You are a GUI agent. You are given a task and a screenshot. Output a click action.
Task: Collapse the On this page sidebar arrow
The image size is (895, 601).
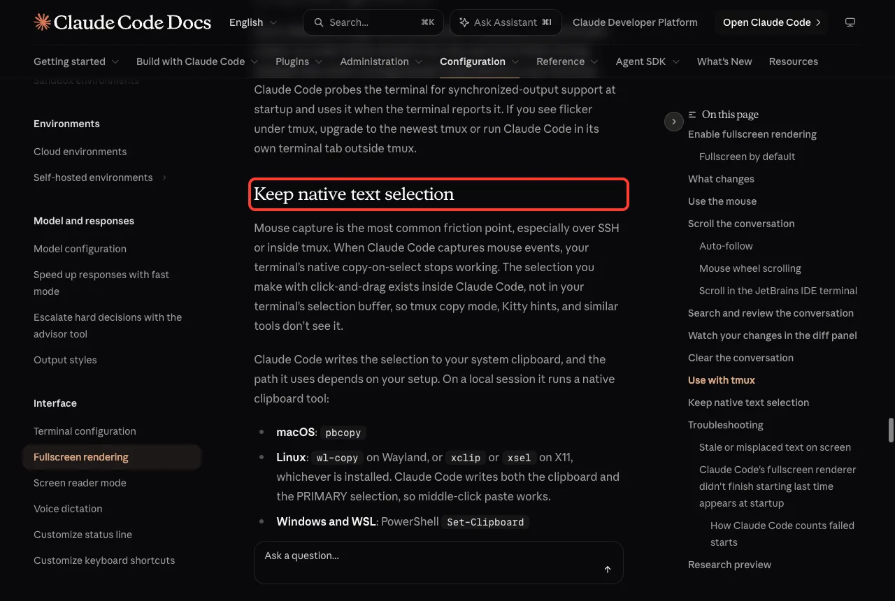tap(673, 122)
